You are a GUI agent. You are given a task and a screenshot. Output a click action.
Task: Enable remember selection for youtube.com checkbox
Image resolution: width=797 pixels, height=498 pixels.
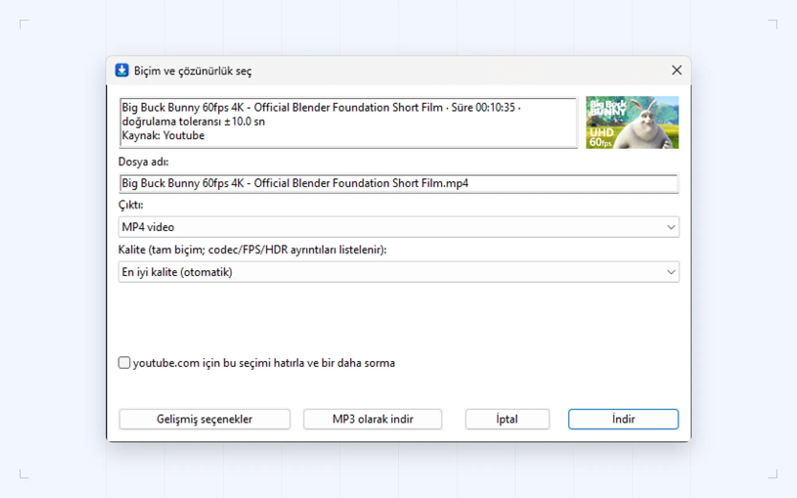point(124,363)
